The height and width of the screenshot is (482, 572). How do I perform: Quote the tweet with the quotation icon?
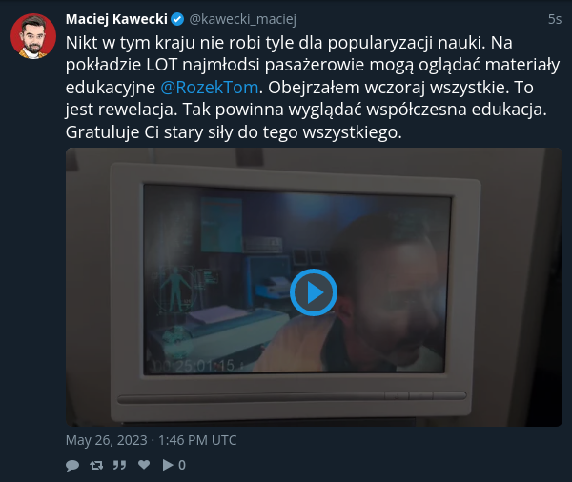pos(119,465)
